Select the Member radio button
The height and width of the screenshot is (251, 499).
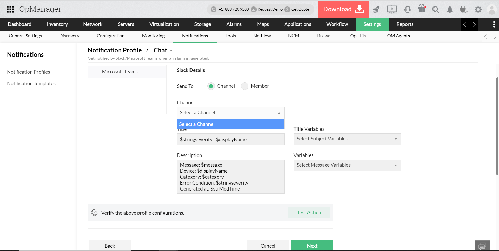(x=245, y=86)
